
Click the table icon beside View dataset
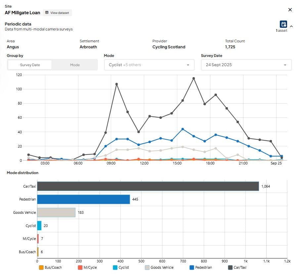pyautogui.click(x=47, y=13)
